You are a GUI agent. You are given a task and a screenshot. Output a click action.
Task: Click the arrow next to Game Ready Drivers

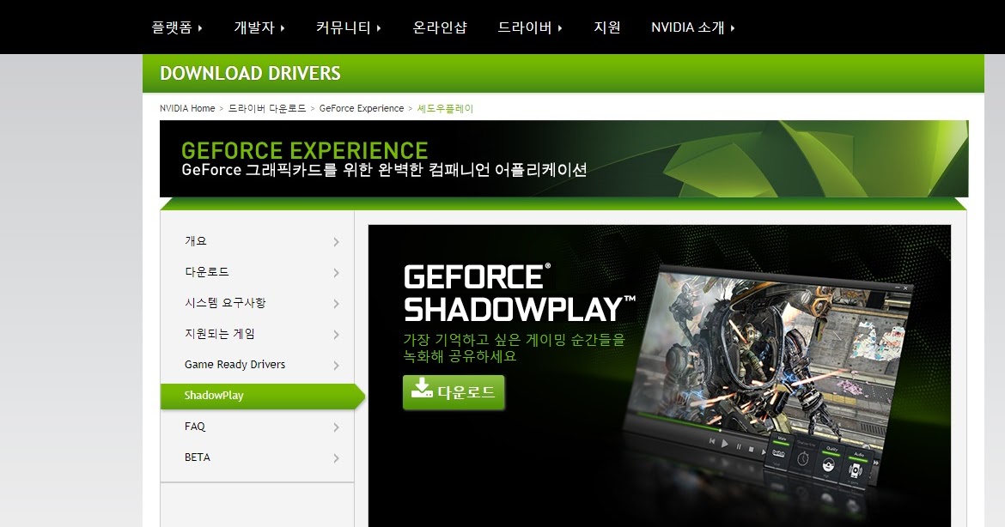pyautogui.click(x=336, y=365)
